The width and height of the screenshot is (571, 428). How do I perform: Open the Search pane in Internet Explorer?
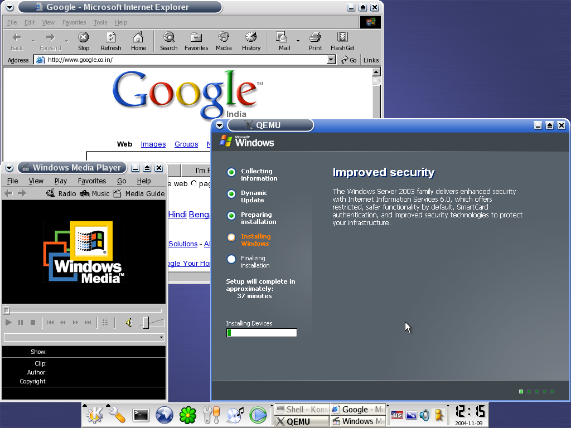(x=168, y=41)
